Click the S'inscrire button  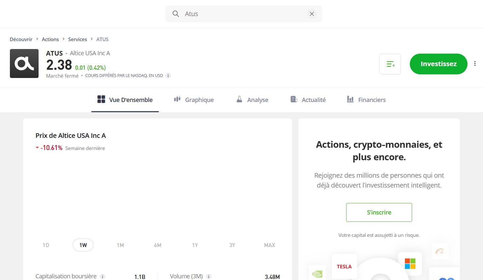(379, 212)
